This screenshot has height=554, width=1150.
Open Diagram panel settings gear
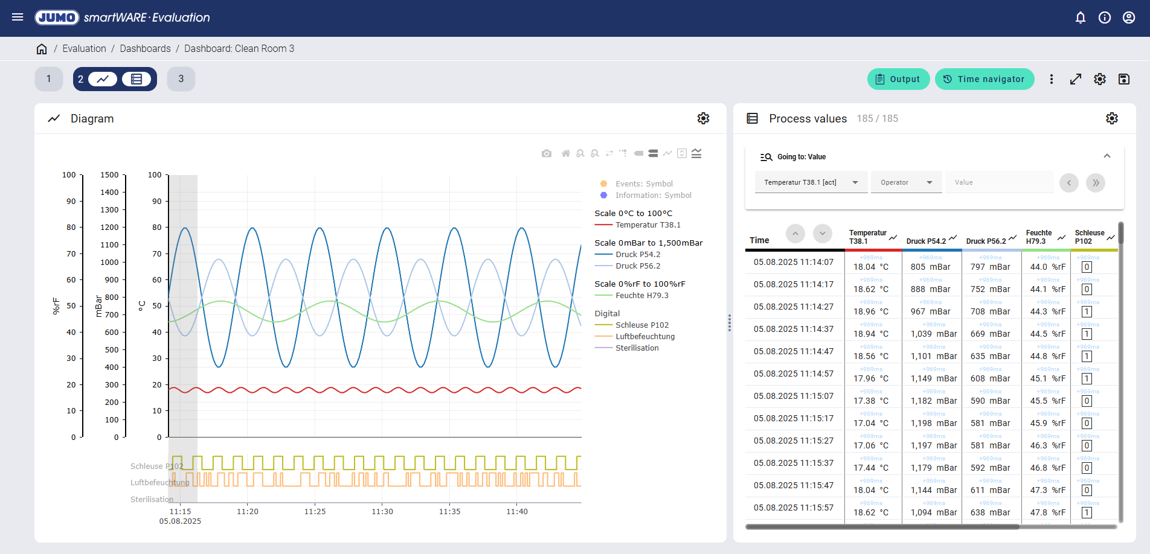[703, 118]
